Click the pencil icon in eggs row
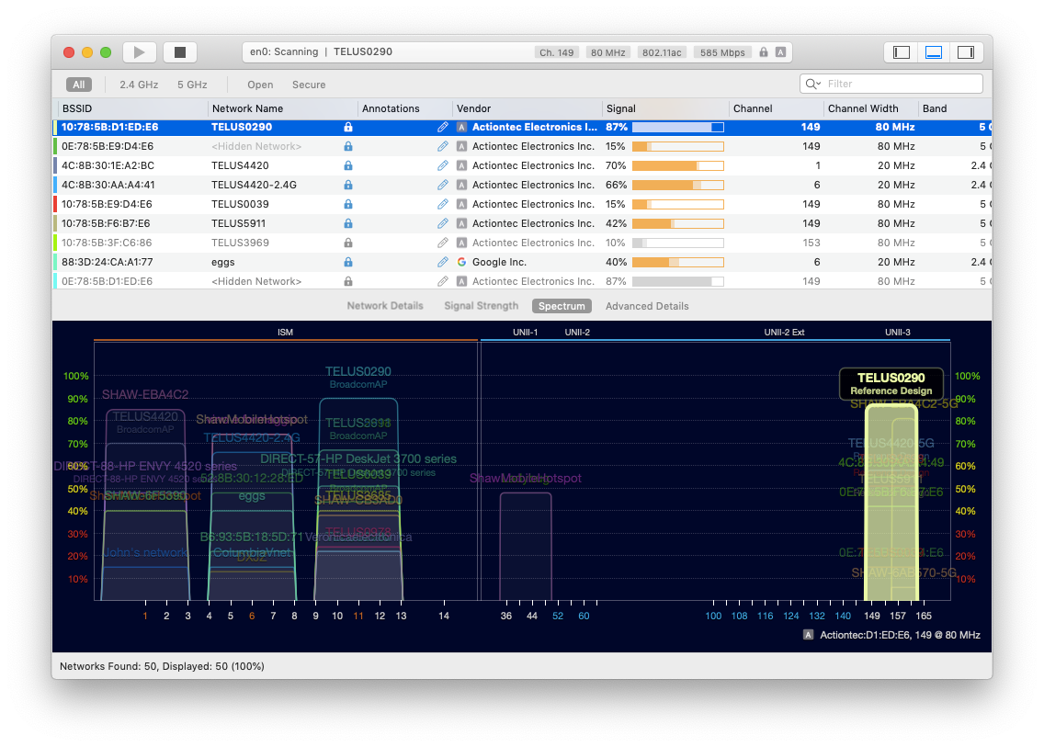 click(x=443, y=262)
